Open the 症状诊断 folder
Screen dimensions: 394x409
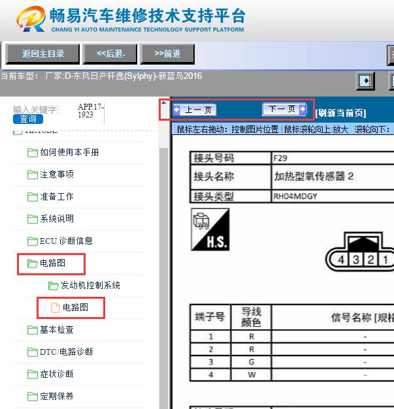coord(50,374)
